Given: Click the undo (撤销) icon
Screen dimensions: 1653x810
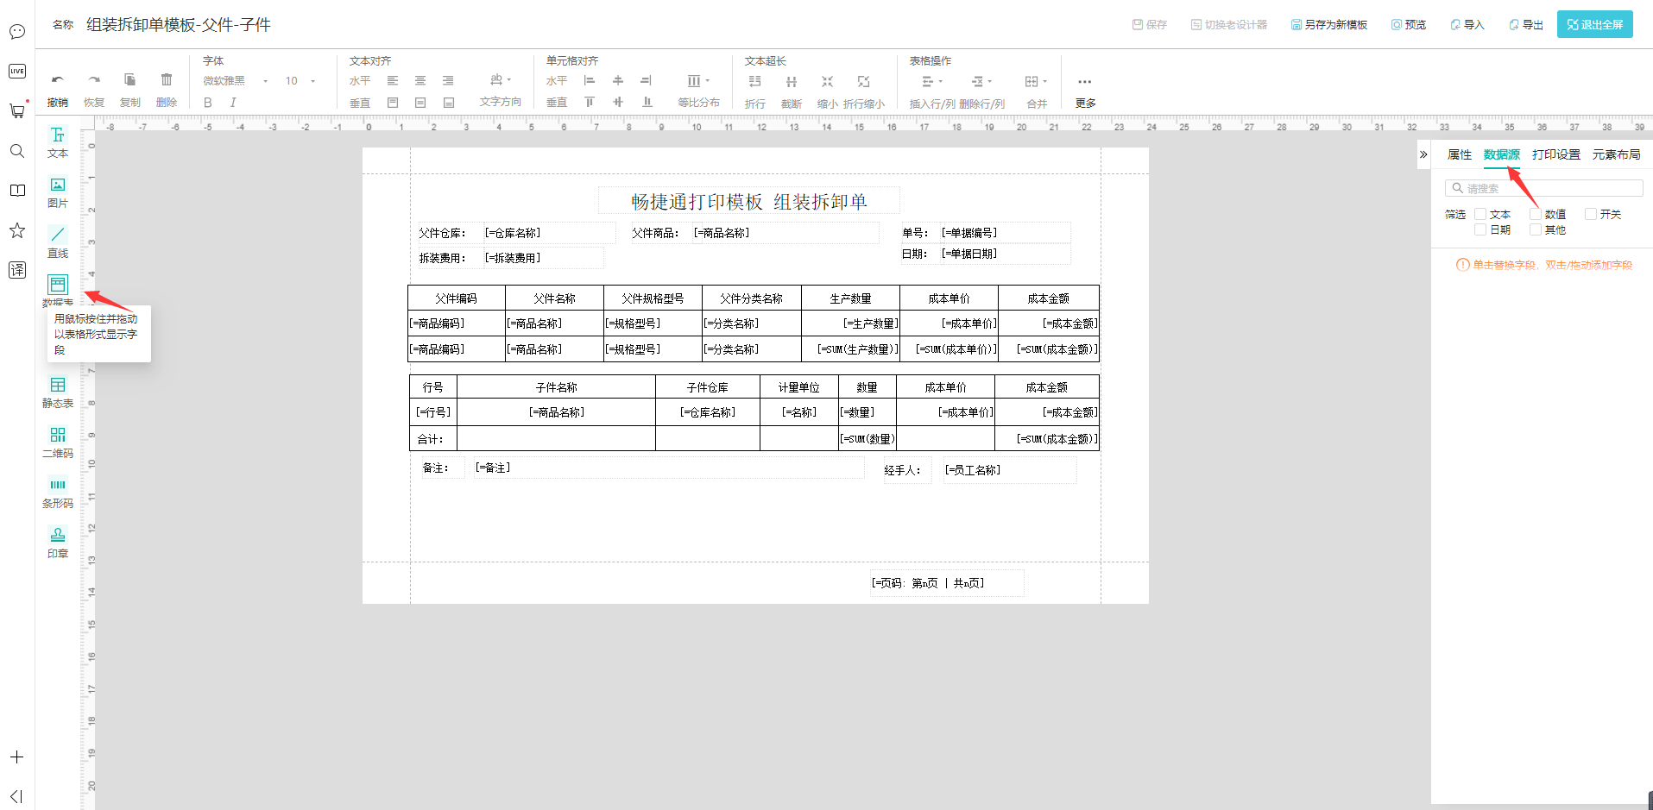Looking at the screenshot, I should [58, 80].
